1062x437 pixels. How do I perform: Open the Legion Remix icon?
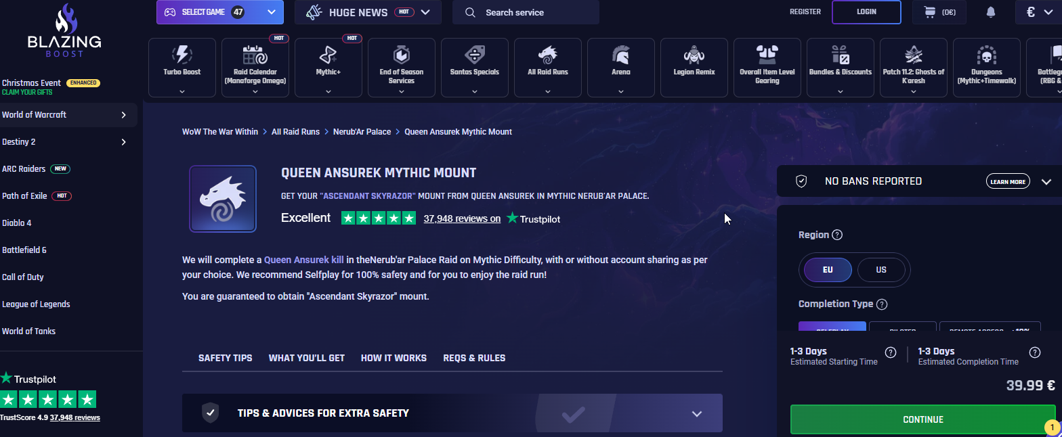694,54
